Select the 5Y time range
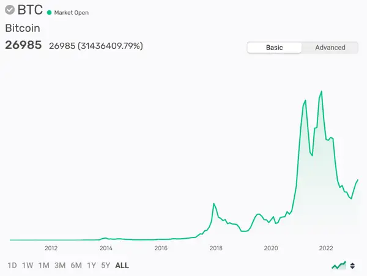The height and width of the screenshot is (276, 367). click(x=106, y=266)
